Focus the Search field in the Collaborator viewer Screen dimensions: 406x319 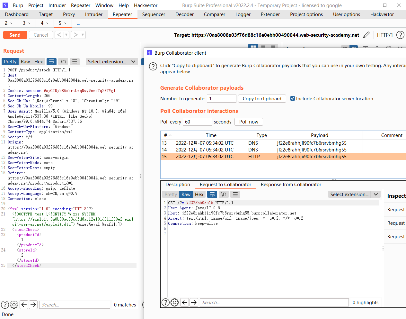point(274,302)
